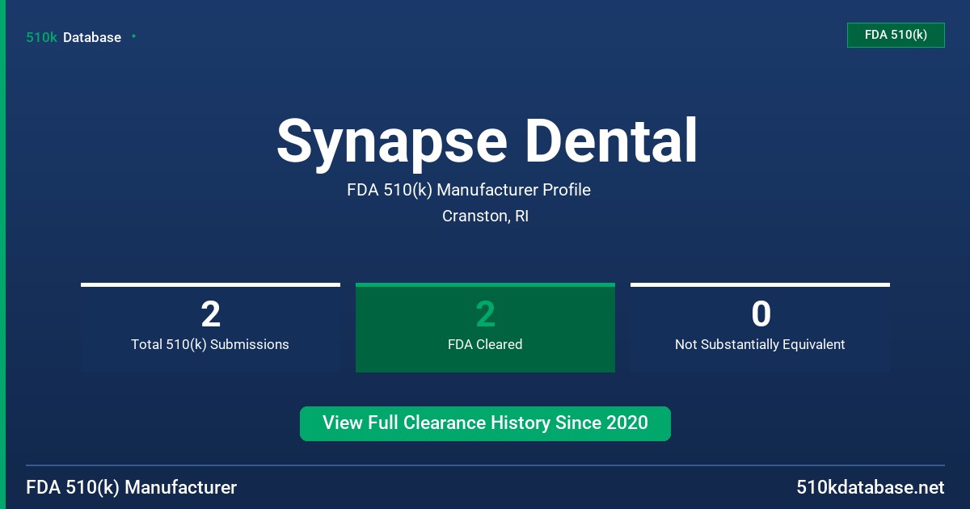The image size is (970, 509).
Task: Click the Cranston, RI location text
Action: point(485,217)
